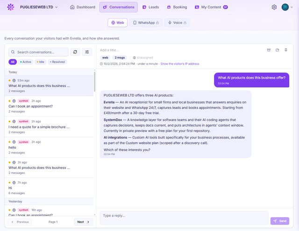Click the Yesterday group header
Viewport: 299px width, 231px height.
click(49, 202)
